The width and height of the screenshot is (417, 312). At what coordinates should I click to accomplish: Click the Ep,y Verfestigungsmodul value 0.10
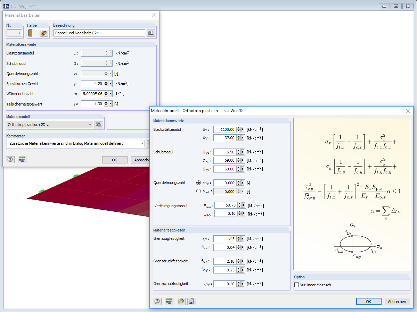226,214
